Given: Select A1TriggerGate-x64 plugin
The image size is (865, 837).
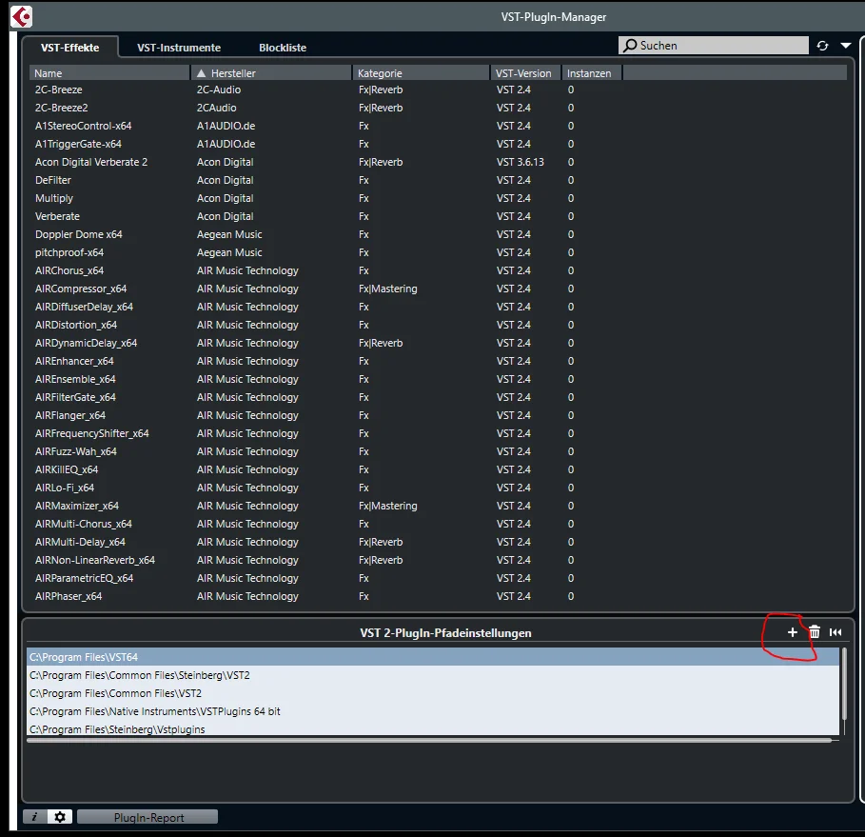Looking at the screenshot, I should pos(439,144).
